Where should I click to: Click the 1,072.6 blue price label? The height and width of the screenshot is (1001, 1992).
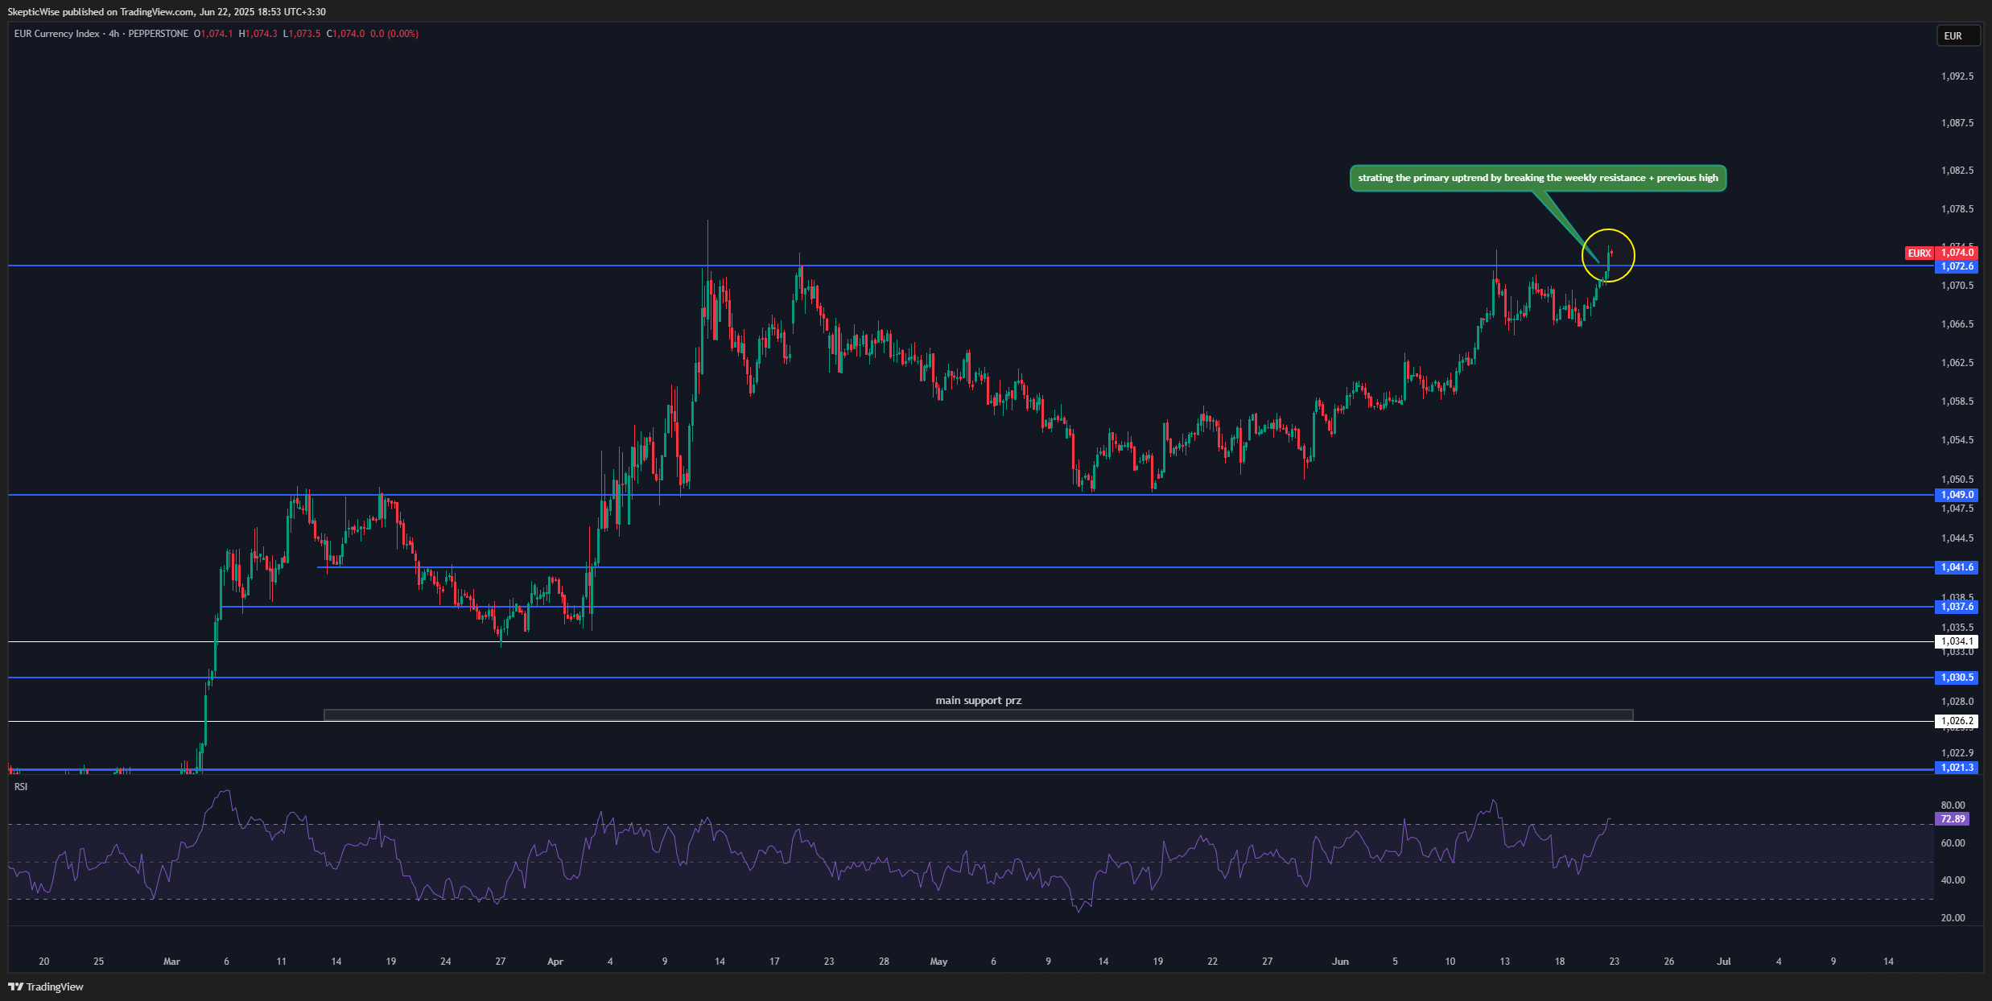1957,266
